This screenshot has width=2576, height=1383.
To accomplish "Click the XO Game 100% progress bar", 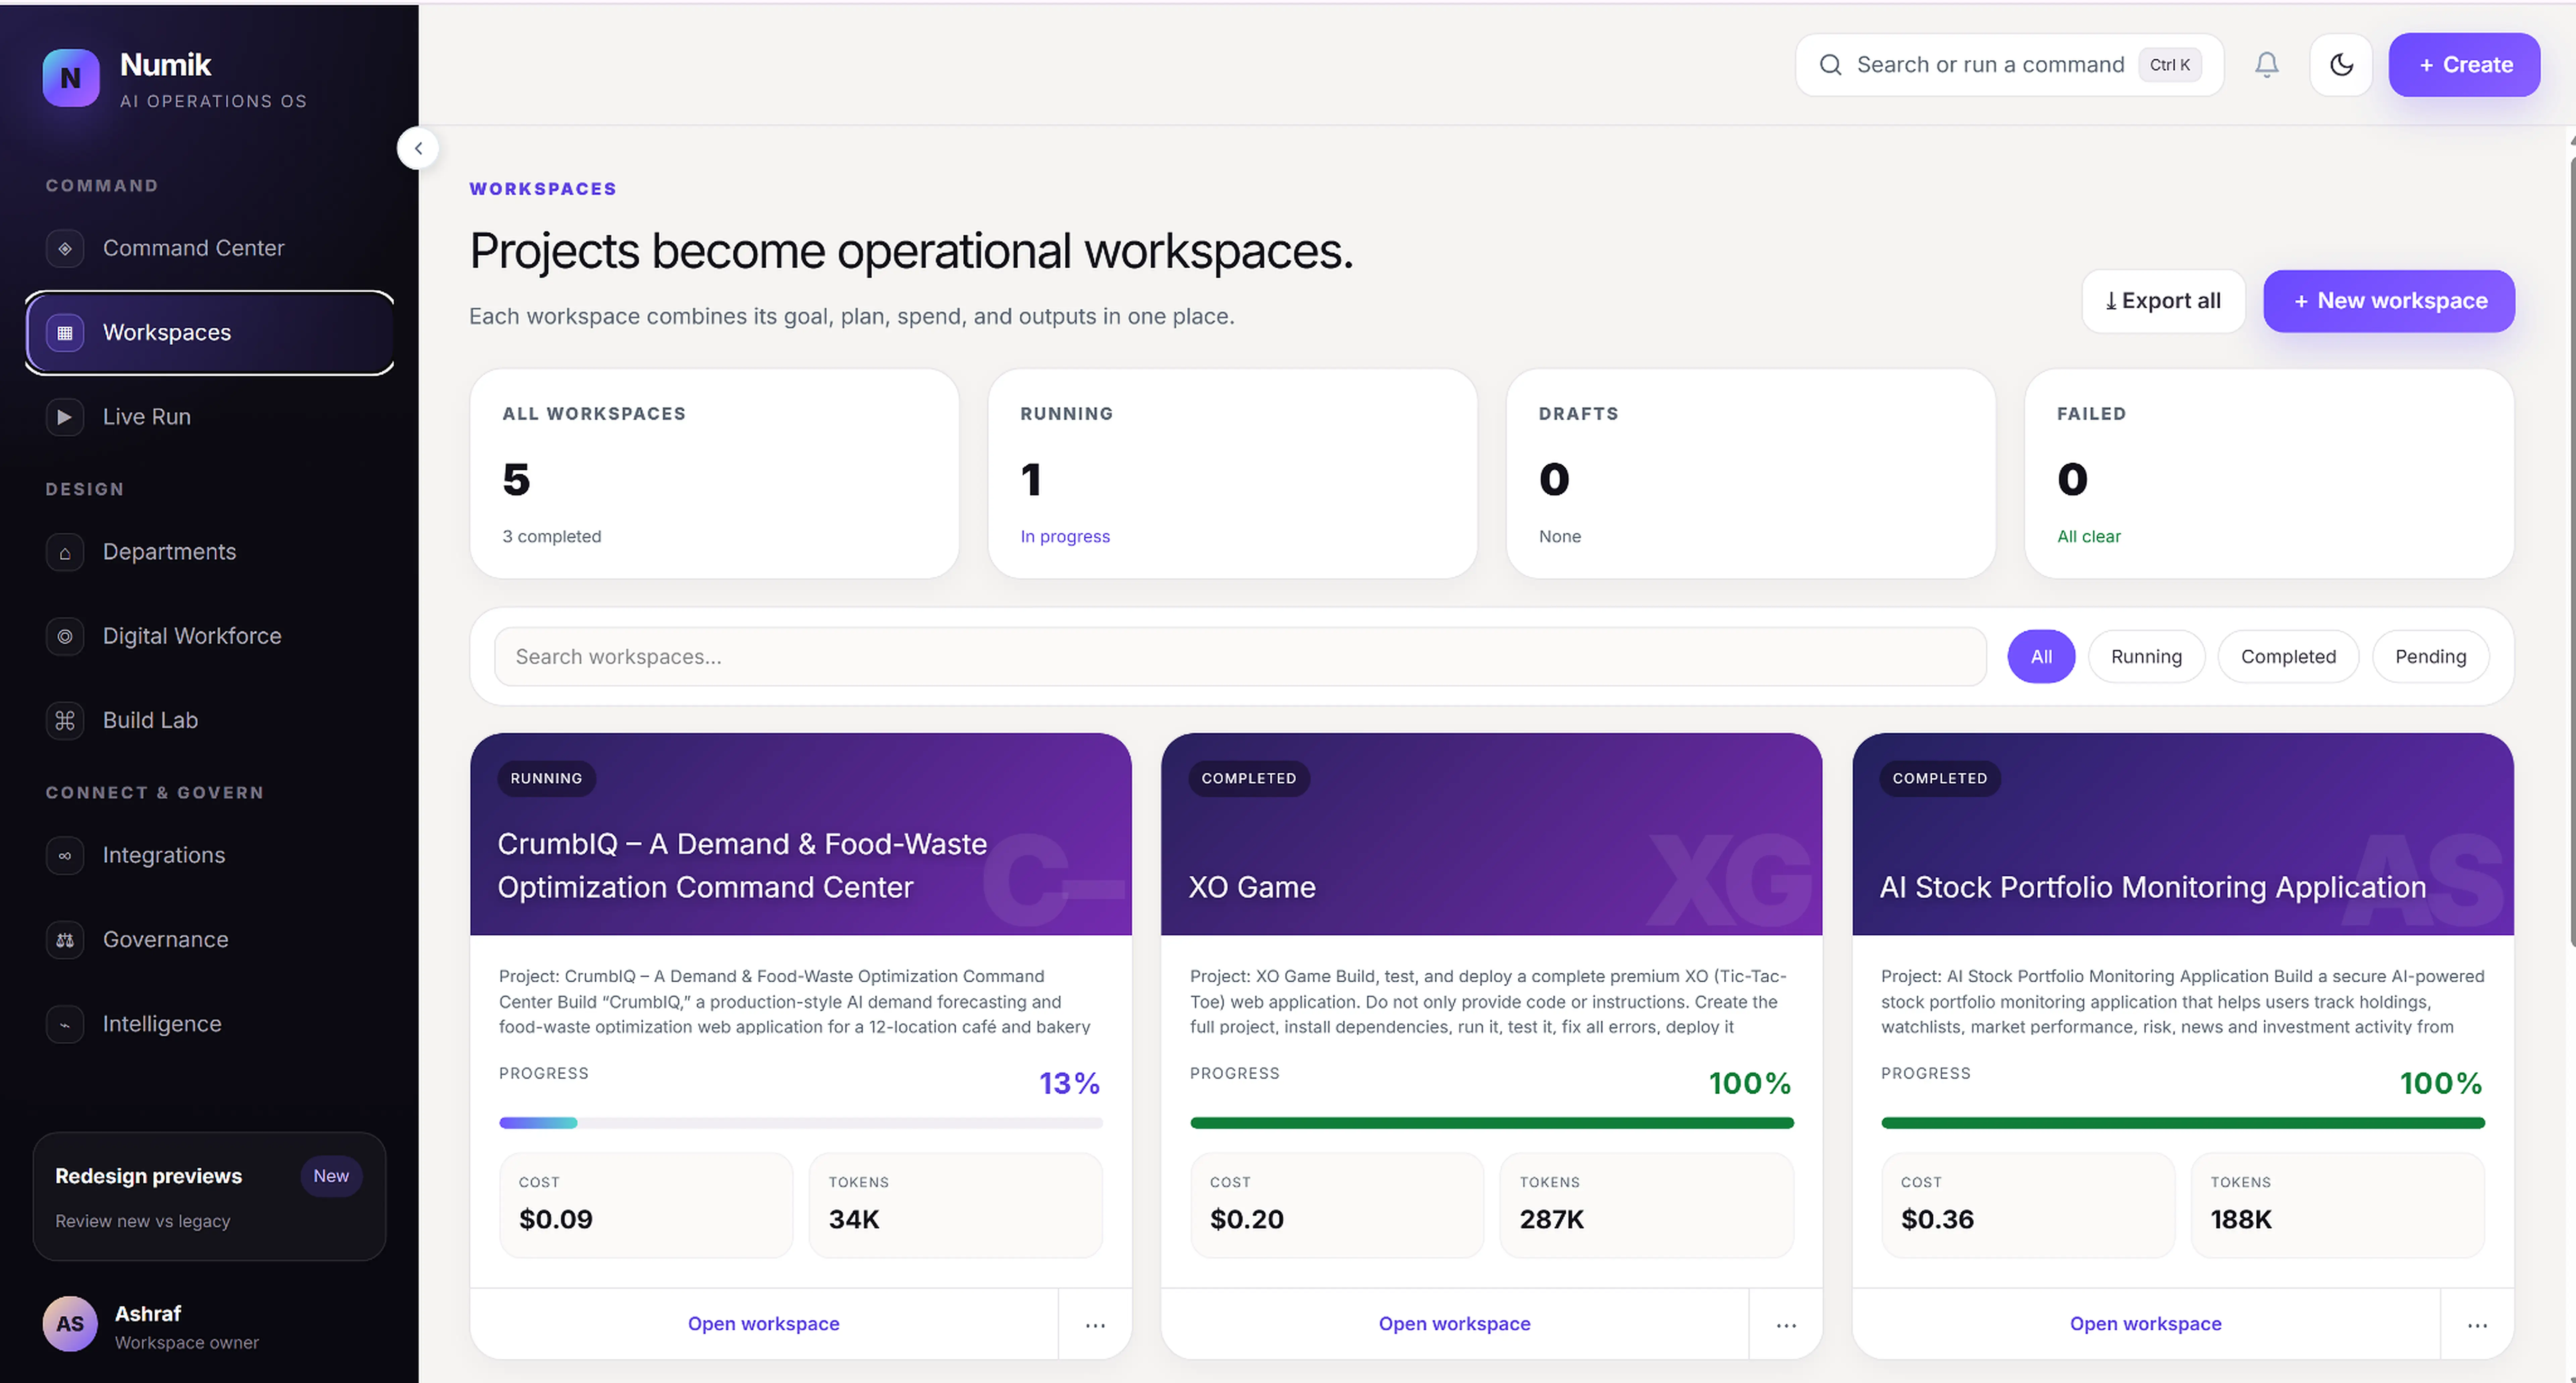I will pos(1492,1123).
